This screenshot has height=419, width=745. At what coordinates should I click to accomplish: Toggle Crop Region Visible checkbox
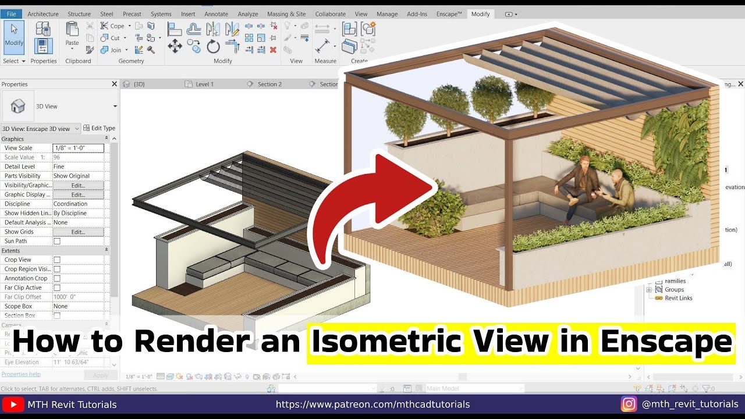(x=57, y=269)
